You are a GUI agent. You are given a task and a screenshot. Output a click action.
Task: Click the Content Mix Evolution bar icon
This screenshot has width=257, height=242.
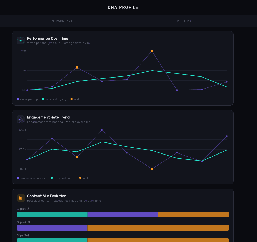click(21, 198)
